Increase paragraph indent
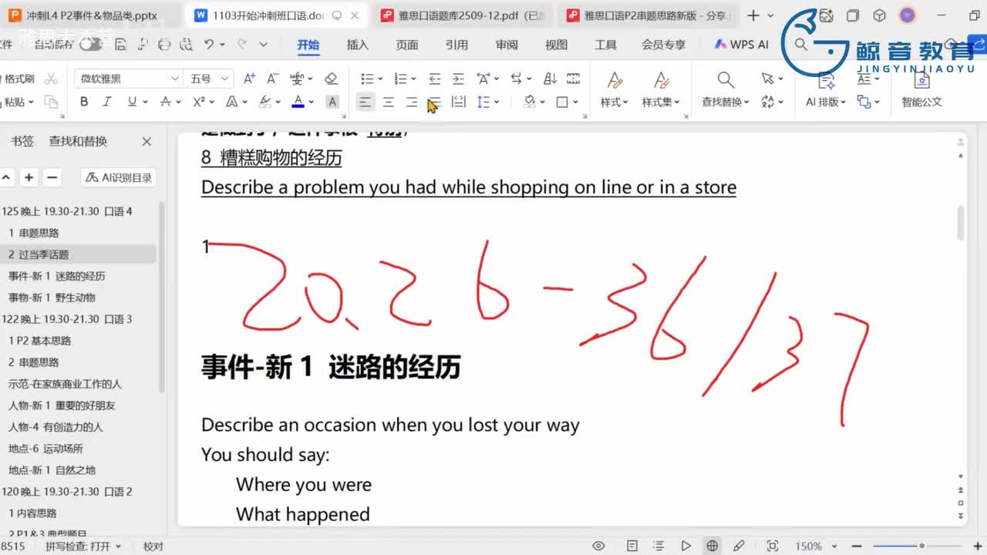Screen dimensions: 987x555 tap(458, 79)
